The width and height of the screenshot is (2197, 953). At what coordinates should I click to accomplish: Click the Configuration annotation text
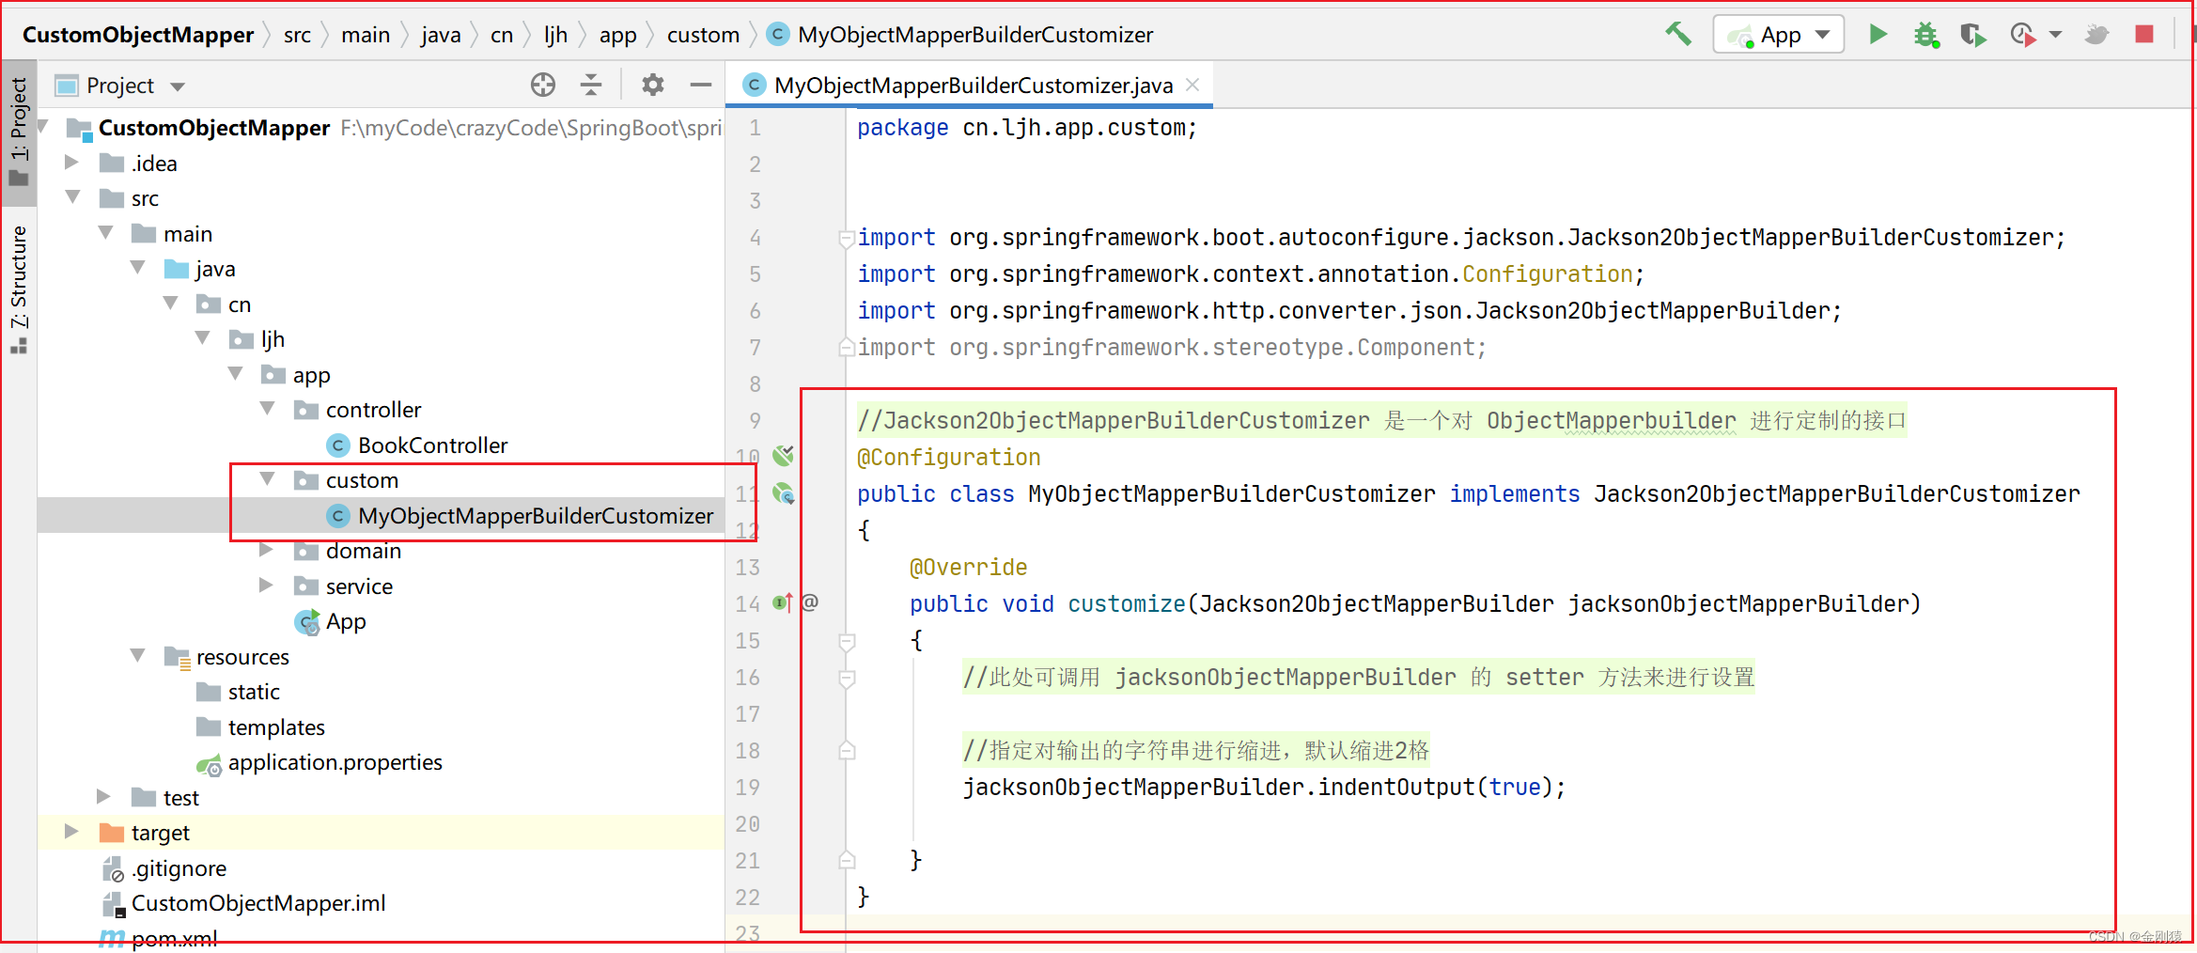[949, 457]
